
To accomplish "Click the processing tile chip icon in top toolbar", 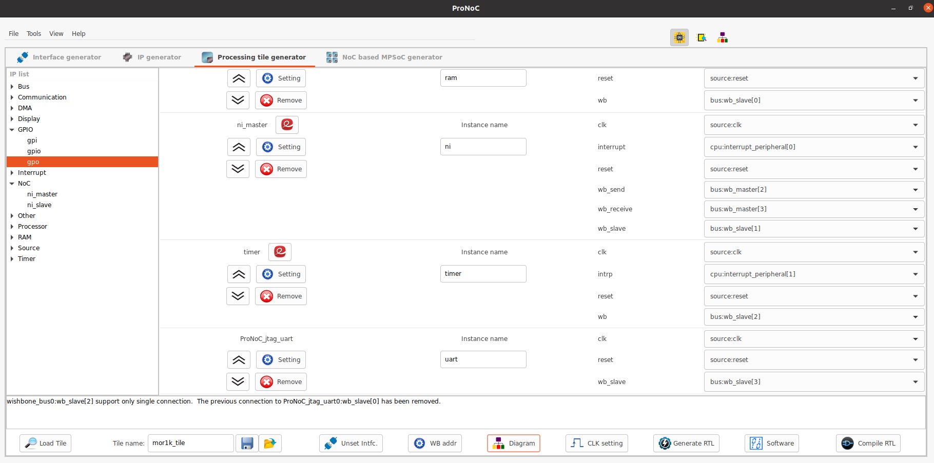I will (679, 37).
